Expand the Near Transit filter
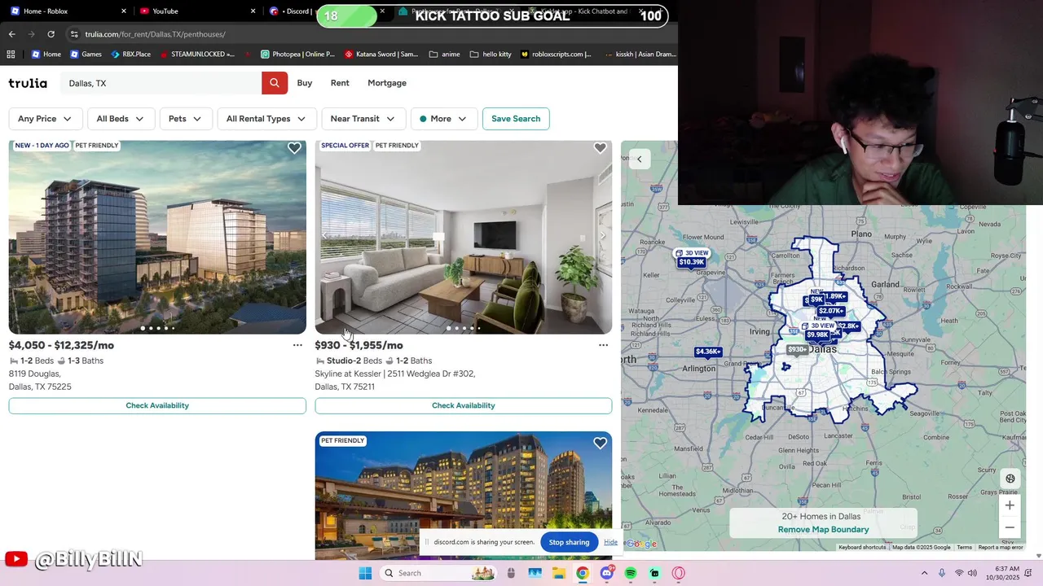The width and height of the screenshot is (1043, 586). click(363, 119)
